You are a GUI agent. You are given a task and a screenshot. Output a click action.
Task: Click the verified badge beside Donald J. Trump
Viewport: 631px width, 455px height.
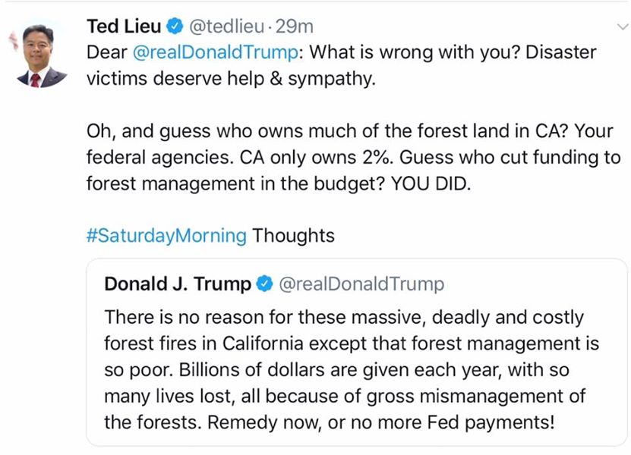(x=264, y=284)
